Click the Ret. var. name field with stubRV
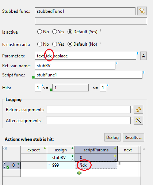Screen dimensions: 153x185 coord(75,66)
